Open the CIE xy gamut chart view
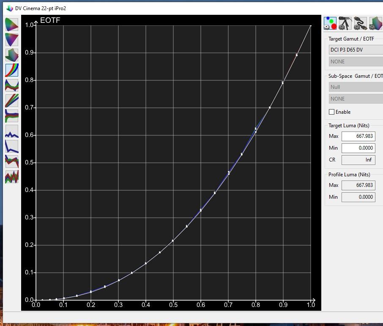 [12, 25]
